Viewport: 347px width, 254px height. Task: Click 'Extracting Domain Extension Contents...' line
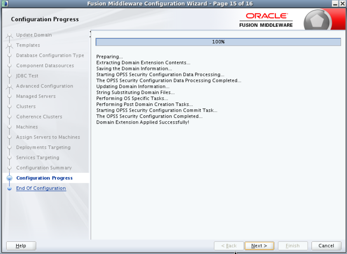click(143, 63)
